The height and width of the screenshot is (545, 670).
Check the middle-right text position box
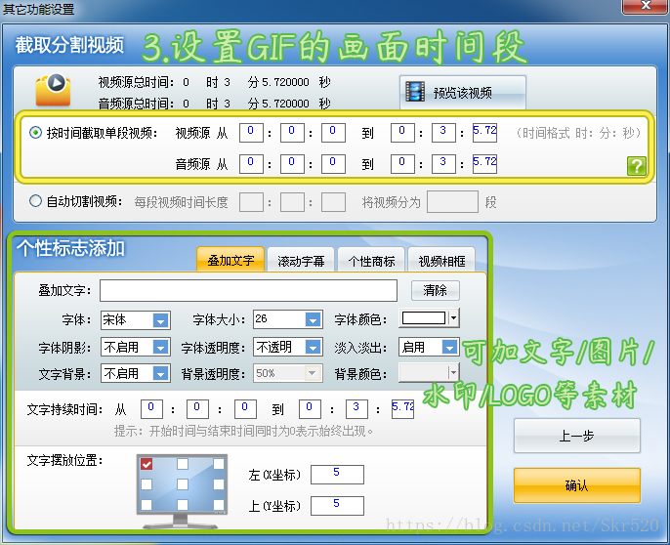(x=219, y=484)
